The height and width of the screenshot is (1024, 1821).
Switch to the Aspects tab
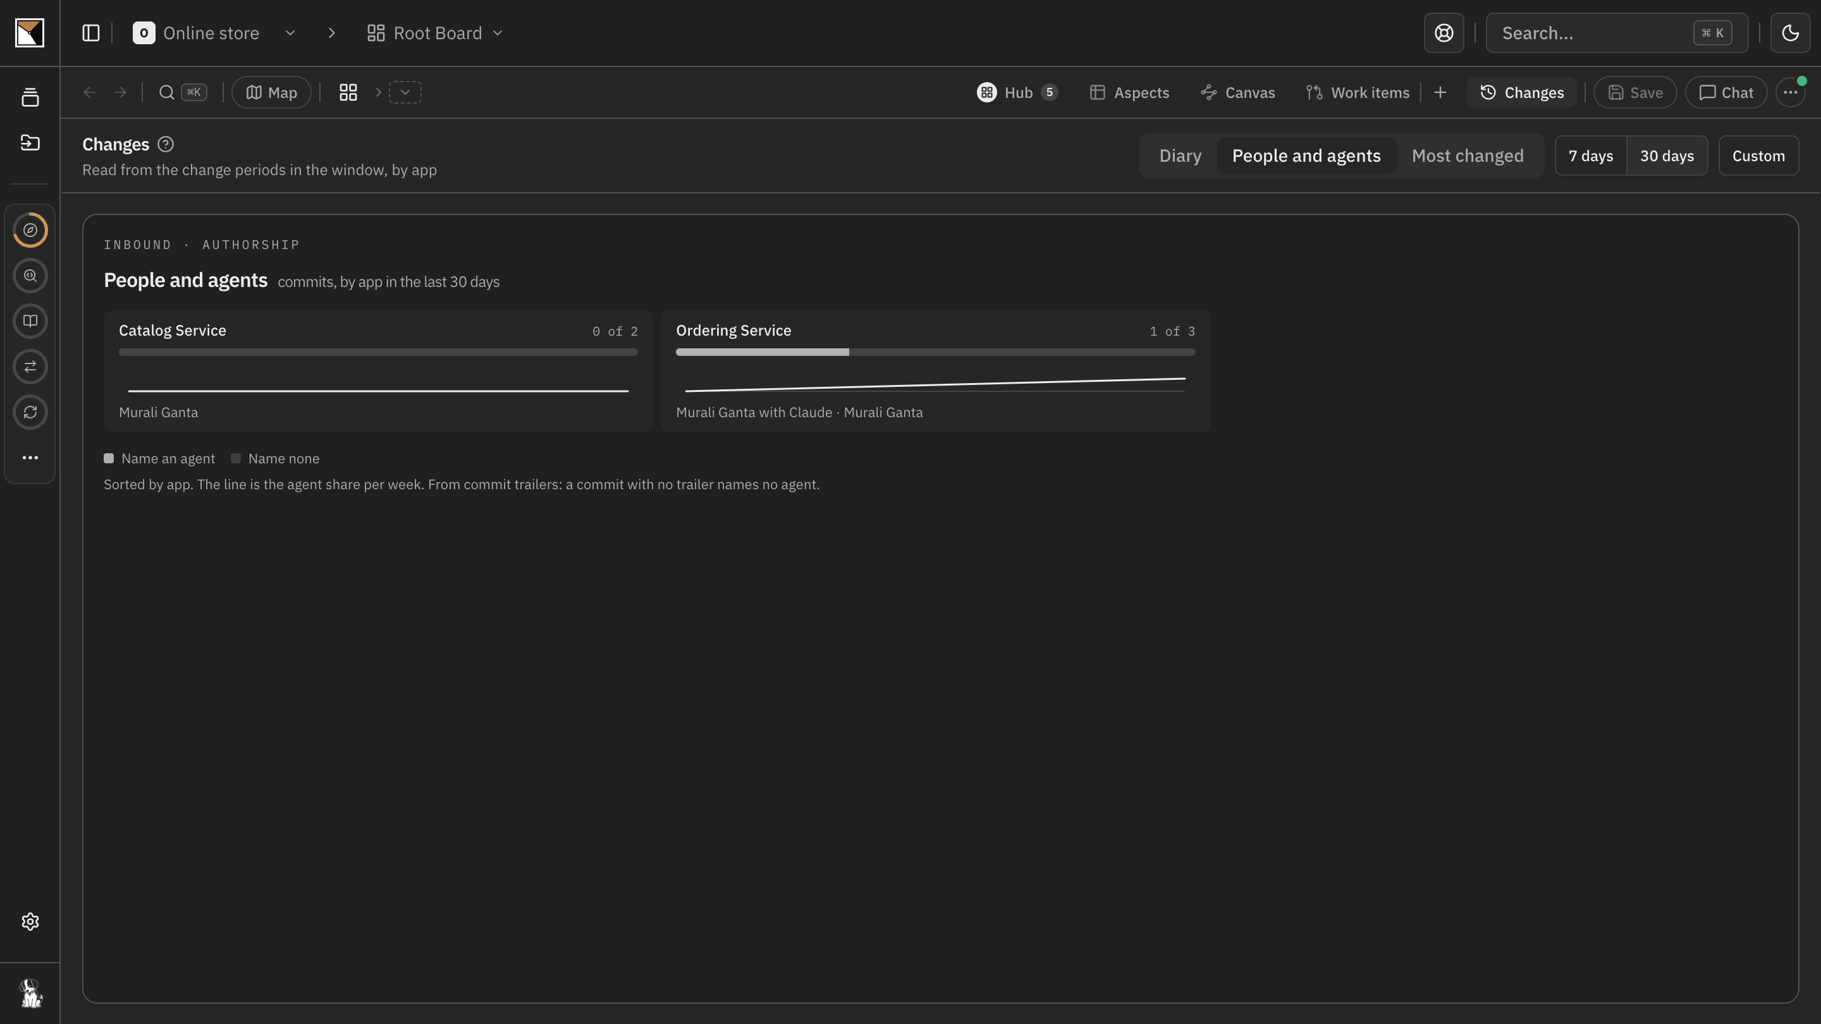(1129, 92)
